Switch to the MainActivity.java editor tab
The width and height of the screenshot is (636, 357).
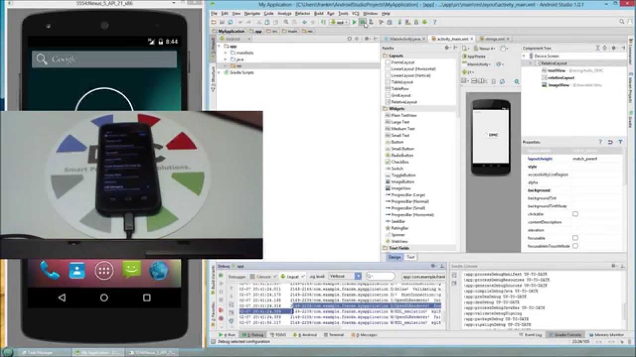tap(404, 38)
